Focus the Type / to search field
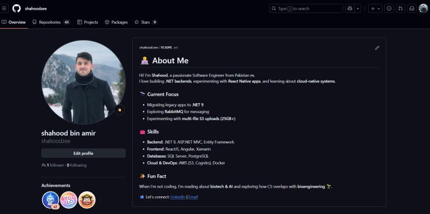Screen dimensions: 430x214 [306, 9]
